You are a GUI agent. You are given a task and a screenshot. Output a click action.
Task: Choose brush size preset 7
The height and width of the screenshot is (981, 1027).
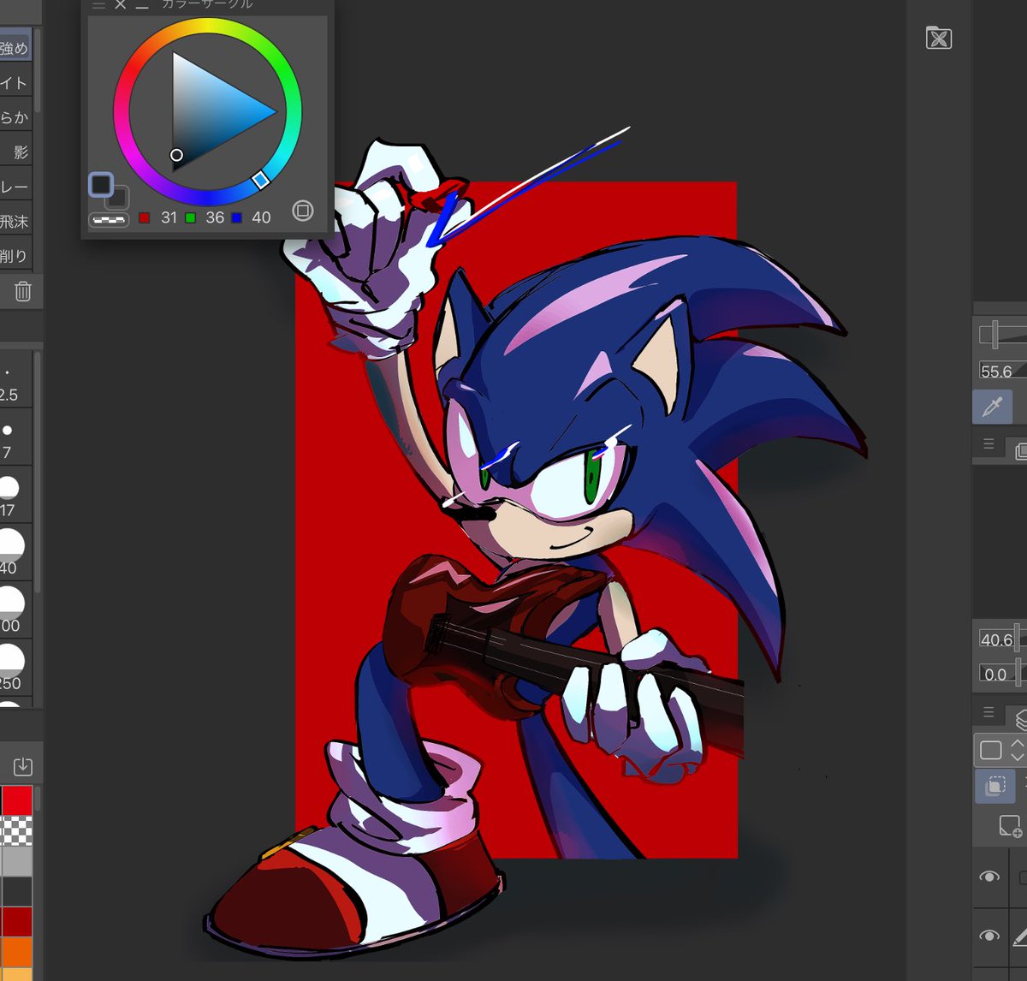pos(15,437)
